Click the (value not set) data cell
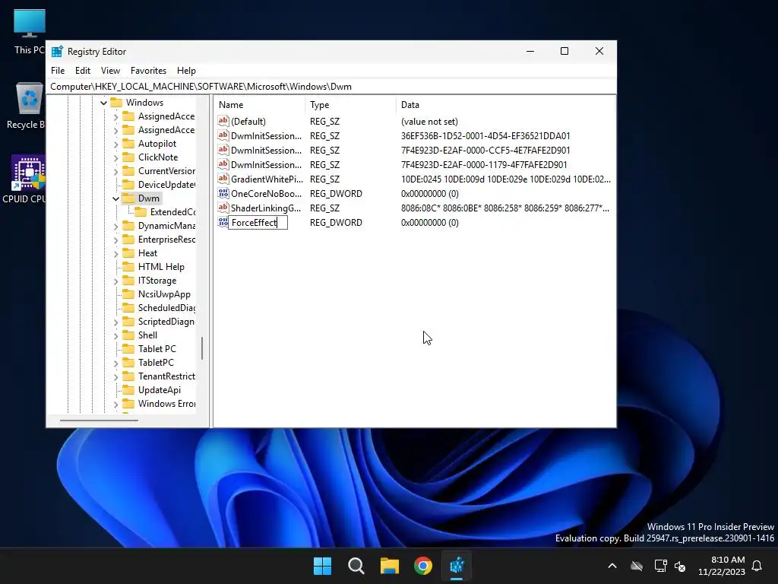This screenshot has height=584, width=778. tap(429, 121)
